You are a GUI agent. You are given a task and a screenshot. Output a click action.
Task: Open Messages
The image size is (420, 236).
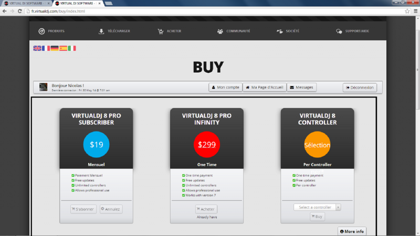301,87
